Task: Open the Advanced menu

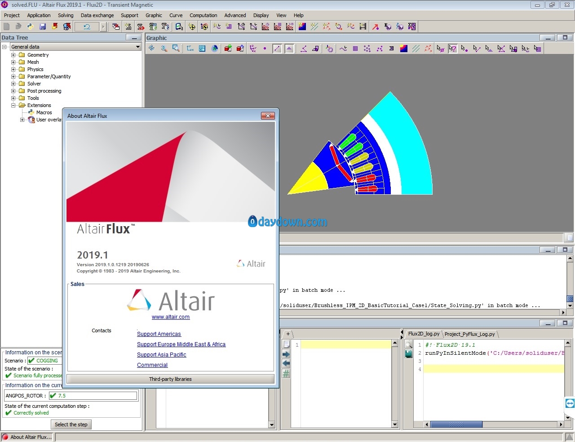Action: [235, 15]
